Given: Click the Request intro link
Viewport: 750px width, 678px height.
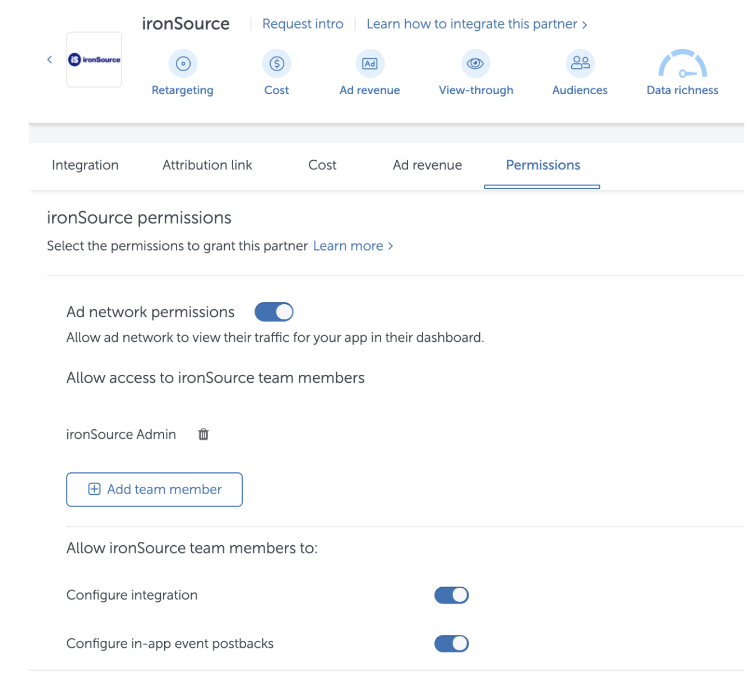Looking at the screenshot, I should point(303,24).
